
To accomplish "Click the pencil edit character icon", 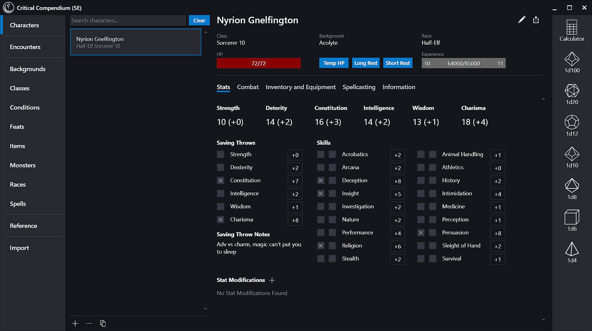I will pos(522,20).
